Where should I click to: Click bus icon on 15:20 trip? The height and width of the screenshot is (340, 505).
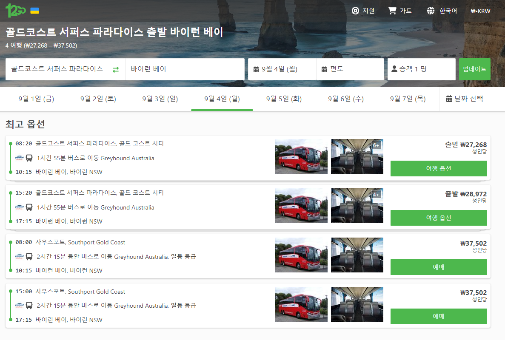point(29,207)
